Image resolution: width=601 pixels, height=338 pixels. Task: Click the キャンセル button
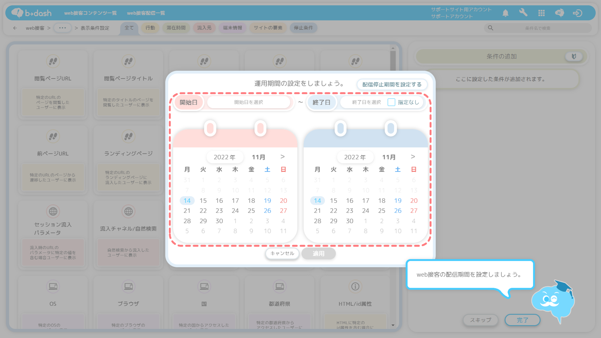tap(282, 253)
